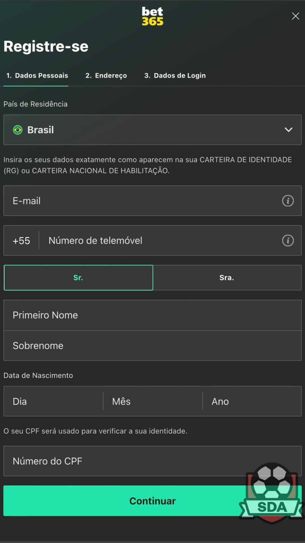Click the Número do CPF field
The image size is (305, 543).
[152, 461]
